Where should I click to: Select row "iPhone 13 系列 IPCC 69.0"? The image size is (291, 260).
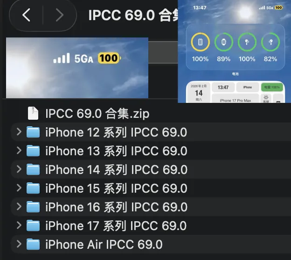(151, 151)
